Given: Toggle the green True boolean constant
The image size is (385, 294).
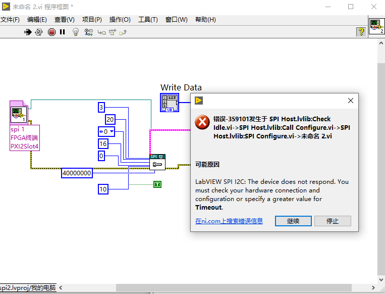Looking at the screenshot, I should (x=157, y=184).
